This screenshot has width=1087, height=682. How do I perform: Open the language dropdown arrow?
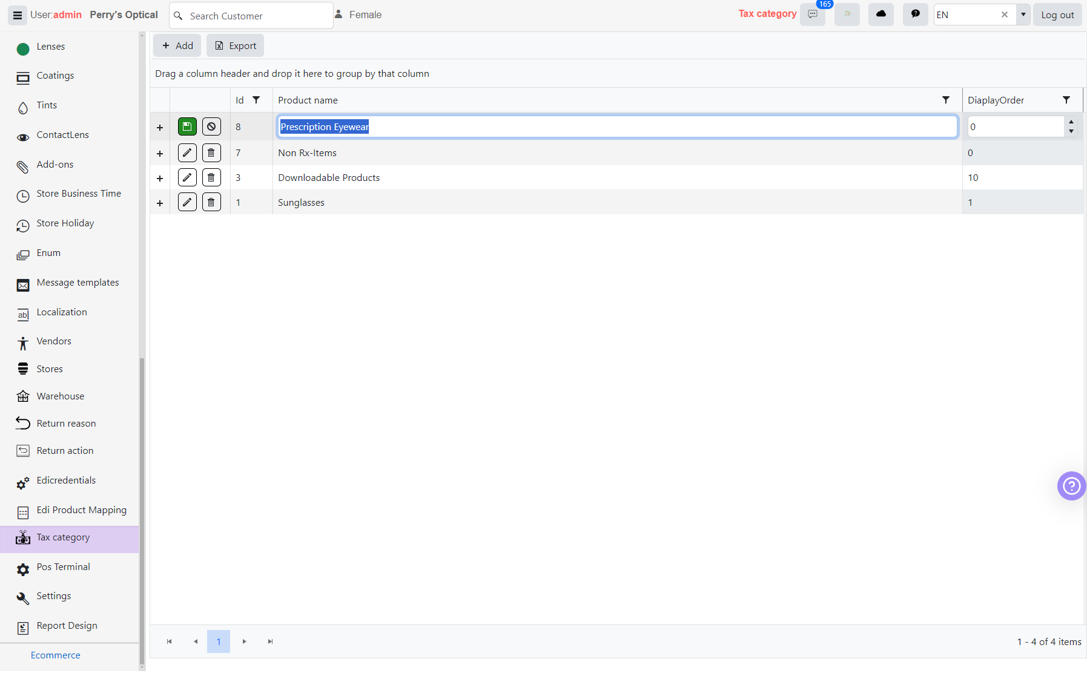[x=1023, y=15]
